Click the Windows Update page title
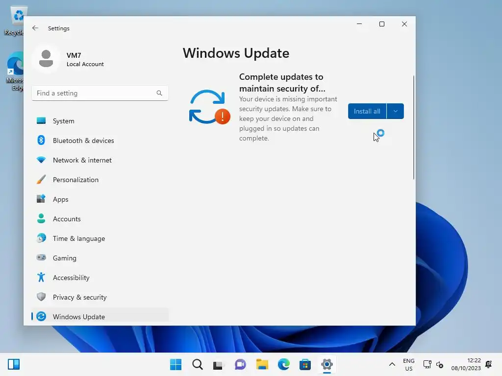 (x=236, y=53)
